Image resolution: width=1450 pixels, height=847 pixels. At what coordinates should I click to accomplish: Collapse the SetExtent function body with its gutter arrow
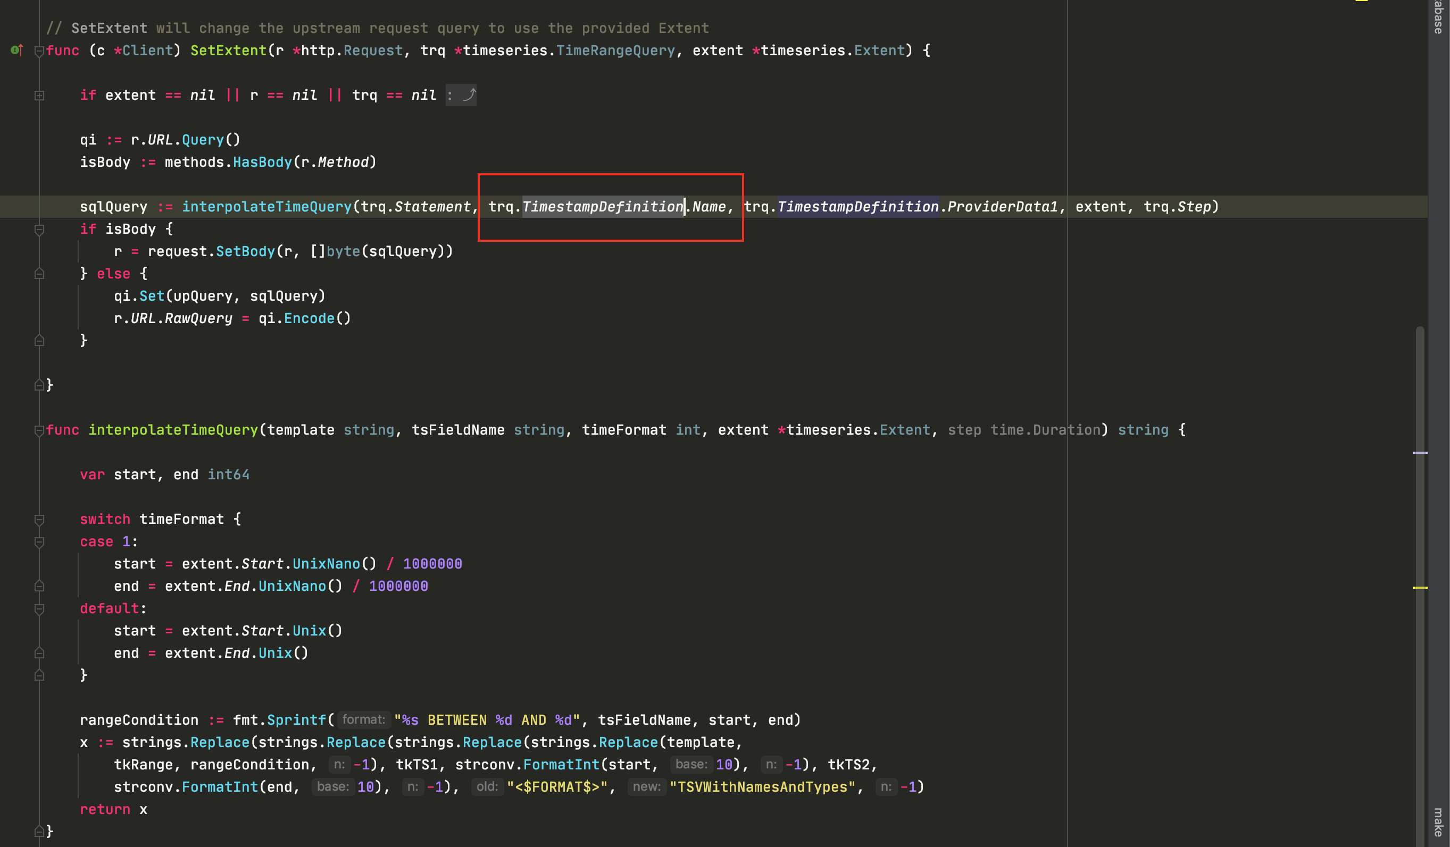pos(39,50)
